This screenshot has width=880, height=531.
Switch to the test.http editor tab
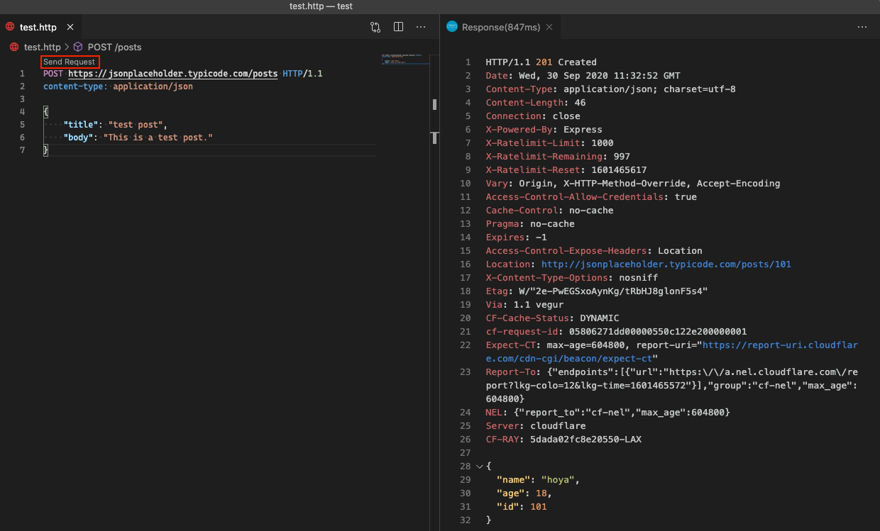point(38,27)
